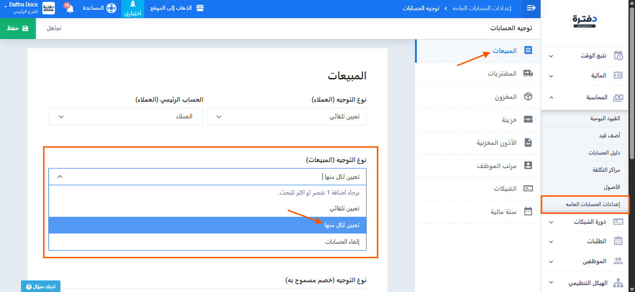The image size is (635, 292).
Task: Click the sidebar collapse arrow icon
Action: pos(531,8)
